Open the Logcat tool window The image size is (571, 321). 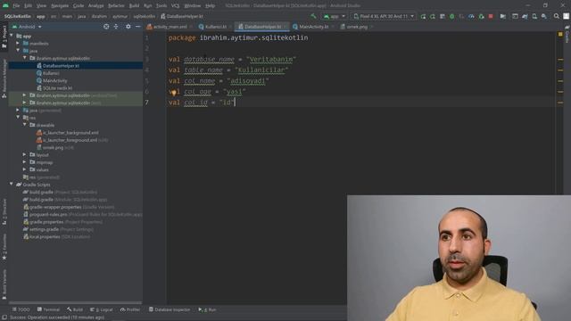[102, 309]
